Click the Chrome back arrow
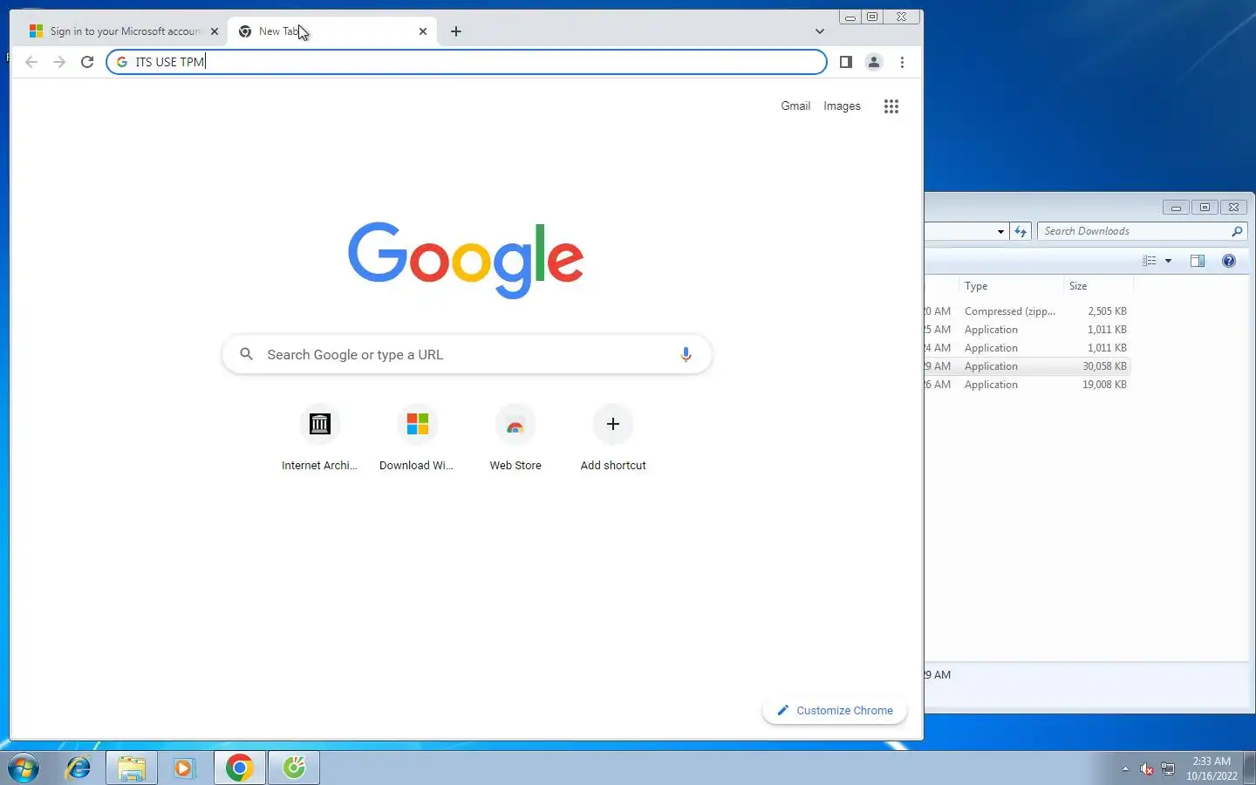The image size is (1256, 785). click(x=31, y=62)
